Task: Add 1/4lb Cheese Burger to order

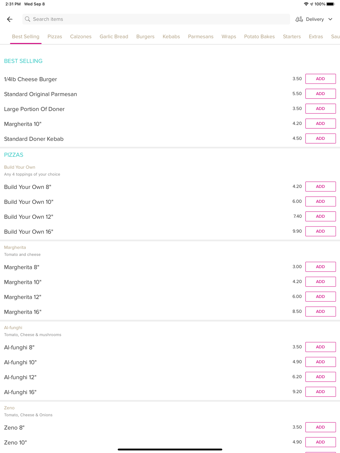Action: tap(321, 79)
